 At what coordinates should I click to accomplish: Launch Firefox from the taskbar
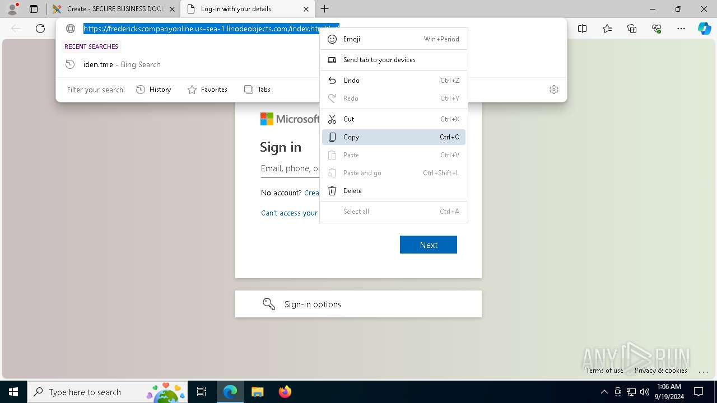[285, 392]
